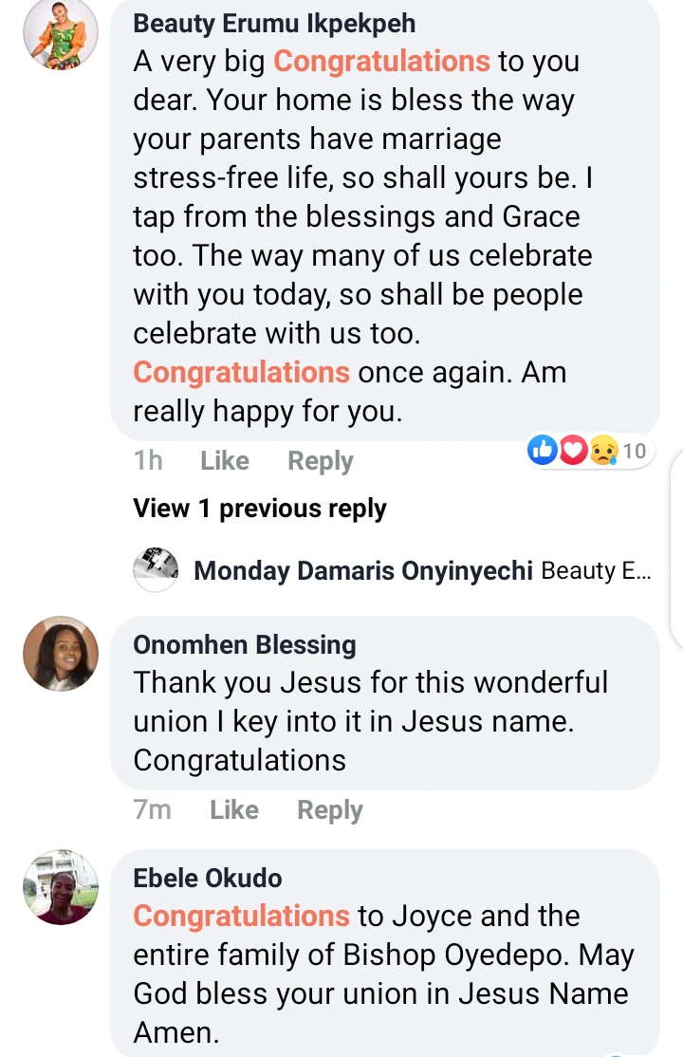Reply to Beauty Erumu Ikpekpeh's comment
The width and height of the screenshot is (683, 1057).
pyautogui.click(x=321, y=461)
